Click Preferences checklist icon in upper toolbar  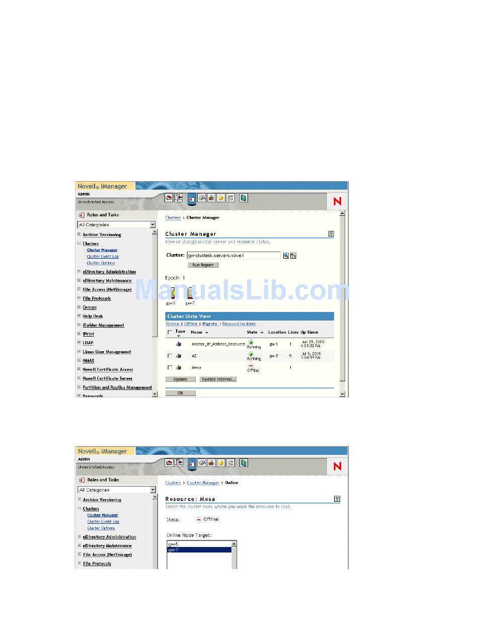pos(230,198)
